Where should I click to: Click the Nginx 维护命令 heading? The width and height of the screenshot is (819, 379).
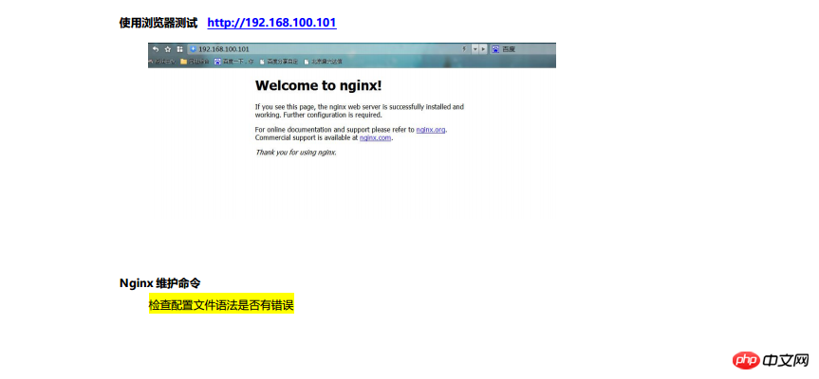coord(159,283)
